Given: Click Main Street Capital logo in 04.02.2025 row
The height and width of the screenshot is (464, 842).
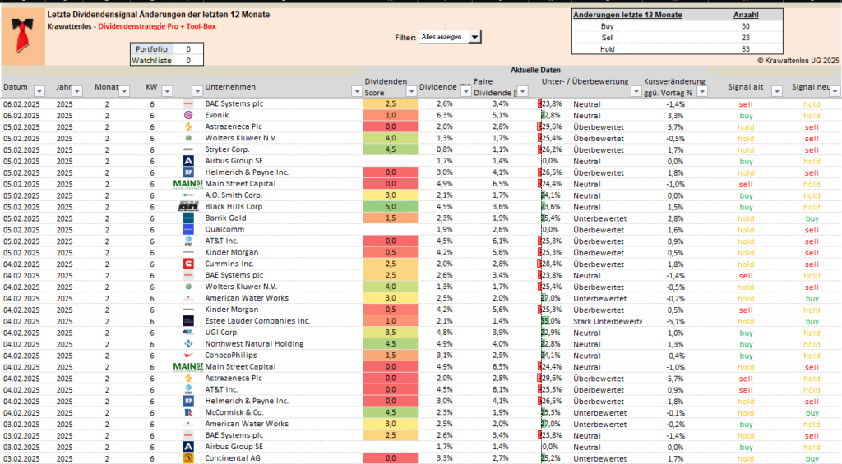Looking at the screenshot, I should click(x=188, y=367).
